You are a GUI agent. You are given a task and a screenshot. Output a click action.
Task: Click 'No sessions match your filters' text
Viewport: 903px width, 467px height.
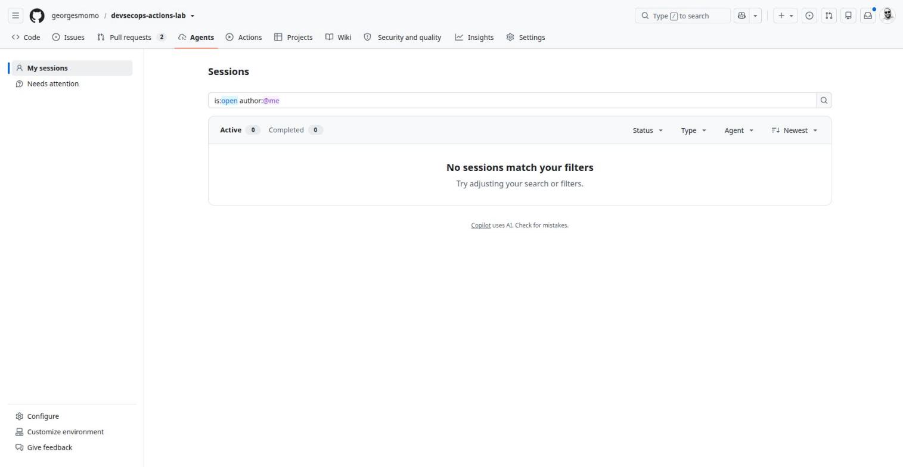tap(520, 167)
